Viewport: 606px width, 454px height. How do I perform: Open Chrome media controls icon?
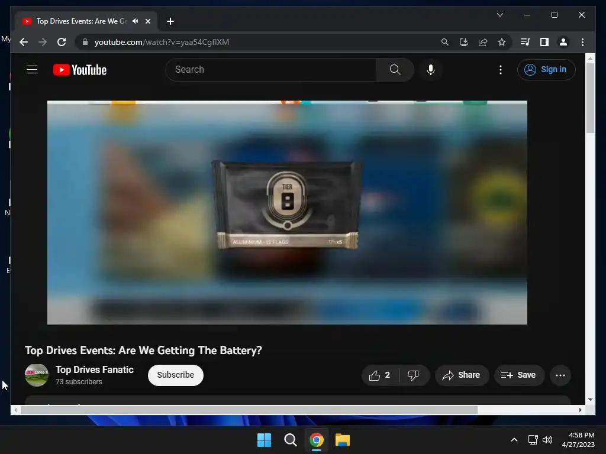(x=525, y=42)
